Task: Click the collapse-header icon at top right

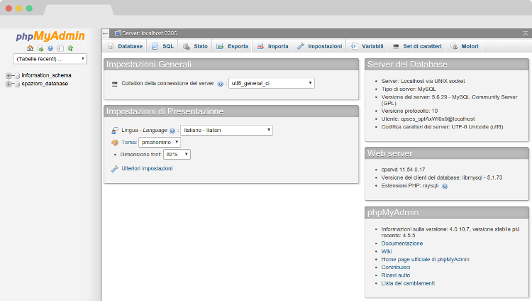Action: (525, 33)
